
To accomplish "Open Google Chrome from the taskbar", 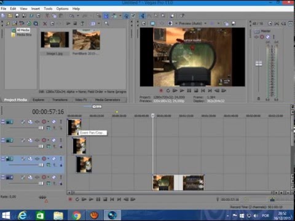I will pyautogui.click(x=76, y=215).
